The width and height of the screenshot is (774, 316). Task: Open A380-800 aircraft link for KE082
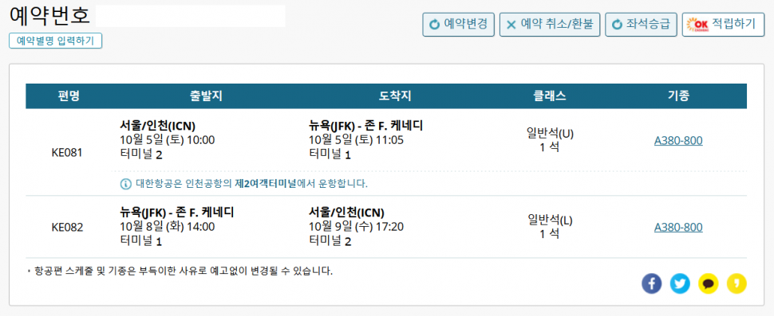pyautogui.click(x=678, y=228)
